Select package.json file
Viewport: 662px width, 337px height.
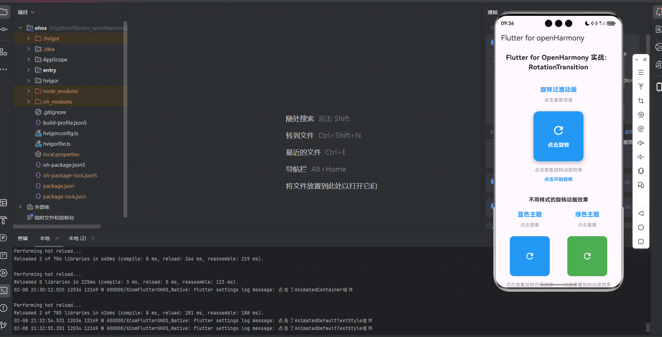[58, 186]
